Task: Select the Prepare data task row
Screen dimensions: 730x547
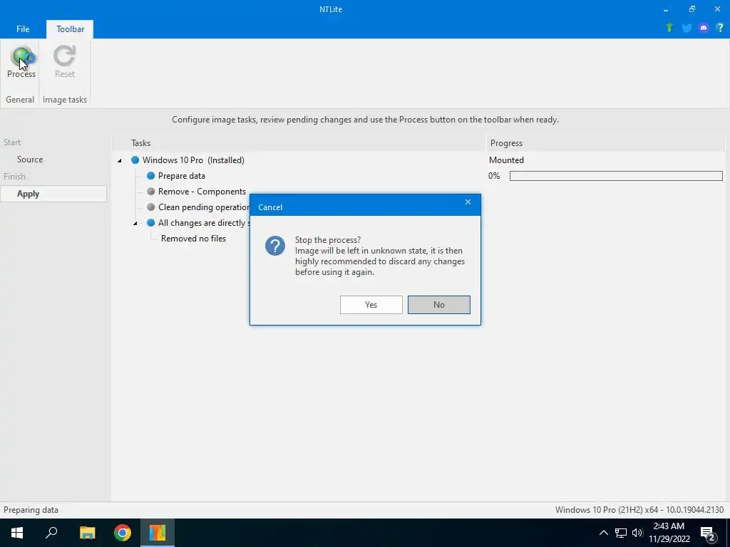Action: point(182,176)
